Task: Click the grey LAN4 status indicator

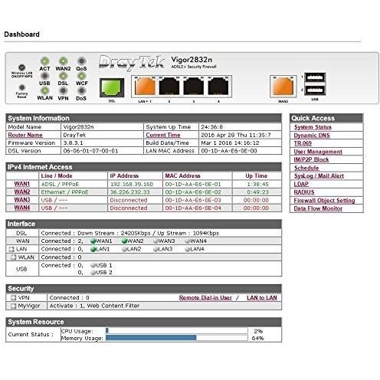Action: pos(188,249)
